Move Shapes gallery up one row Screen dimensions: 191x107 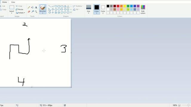pos(71,6)
